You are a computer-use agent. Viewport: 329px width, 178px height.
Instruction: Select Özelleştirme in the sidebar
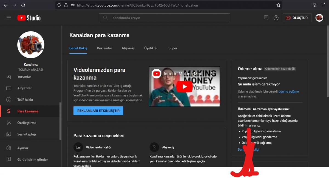(27, 123)
